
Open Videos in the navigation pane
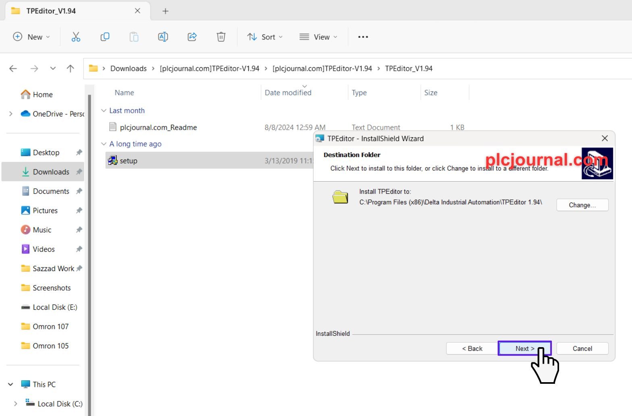click(44, 249)
